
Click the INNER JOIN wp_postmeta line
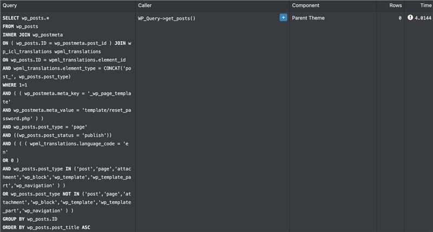(x=34, y=35)
